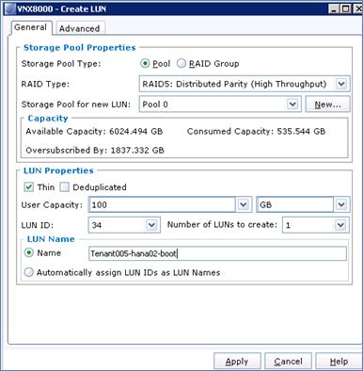Select Automatically assign LUN IDs radio button

(x=29, y=272)
